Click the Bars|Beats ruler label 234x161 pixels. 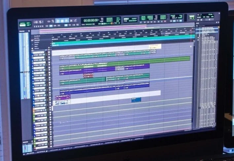click(37, 36)
